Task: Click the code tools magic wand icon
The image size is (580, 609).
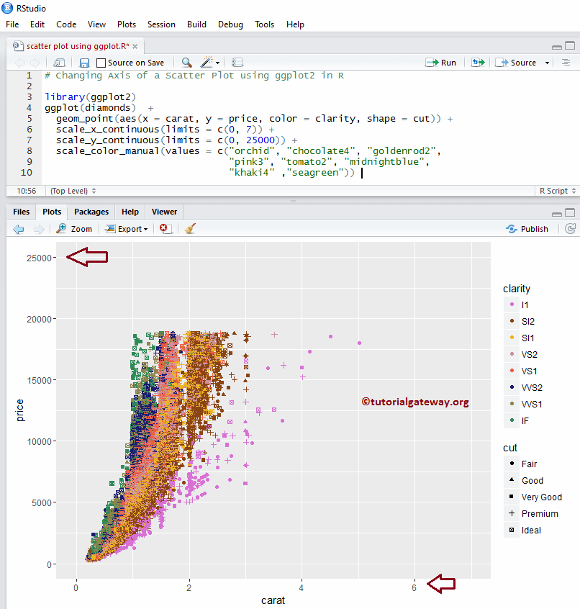Action: coord(207,62)
